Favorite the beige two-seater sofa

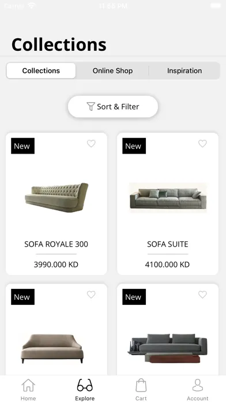[91, 295]
